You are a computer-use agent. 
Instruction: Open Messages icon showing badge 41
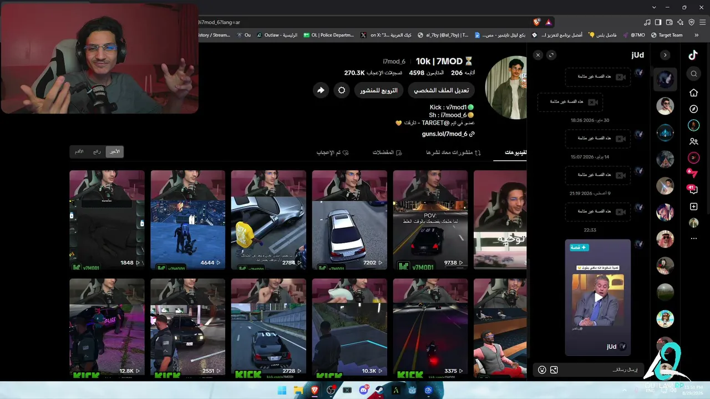click(693, 190)
